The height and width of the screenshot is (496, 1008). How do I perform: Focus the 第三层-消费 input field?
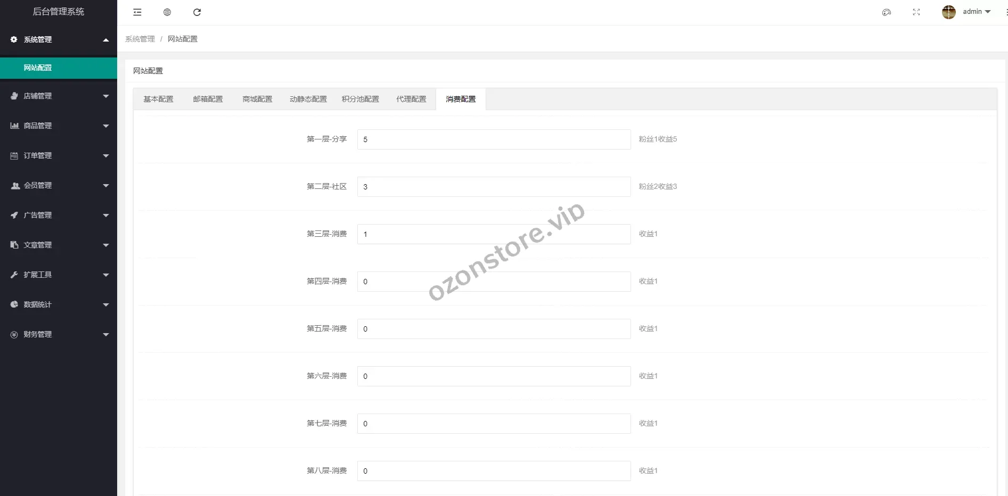[x=494, y=234]
